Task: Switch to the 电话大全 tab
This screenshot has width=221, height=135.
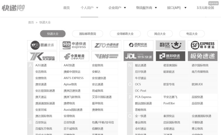Action: coord(192,34)
